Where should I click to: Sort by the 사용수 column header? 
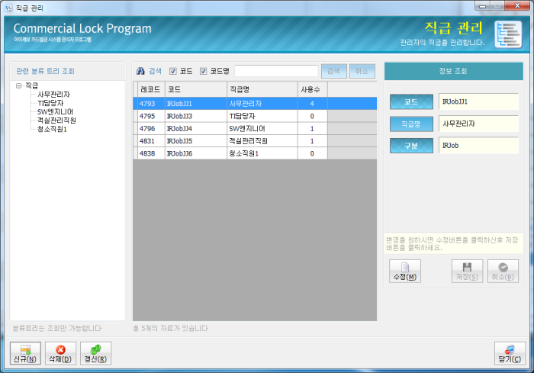(x=312, y=89)
